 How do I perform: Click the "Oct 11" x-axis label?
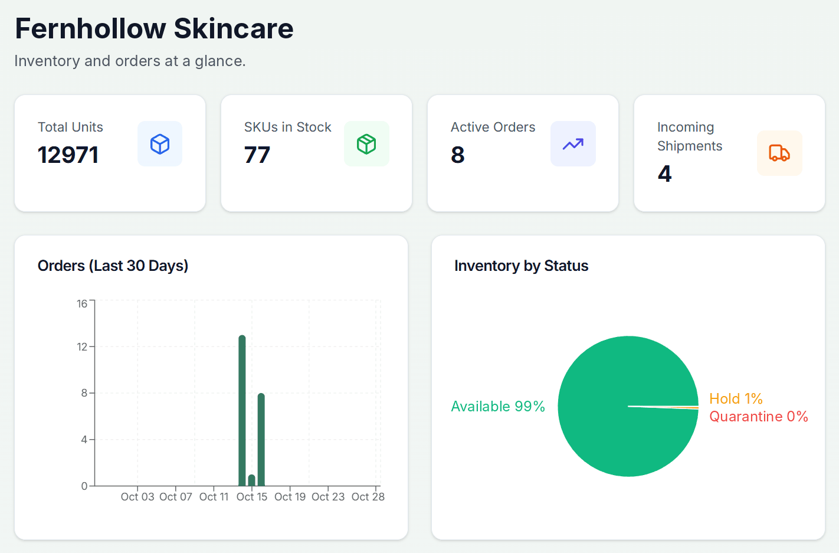pos(214,497)
